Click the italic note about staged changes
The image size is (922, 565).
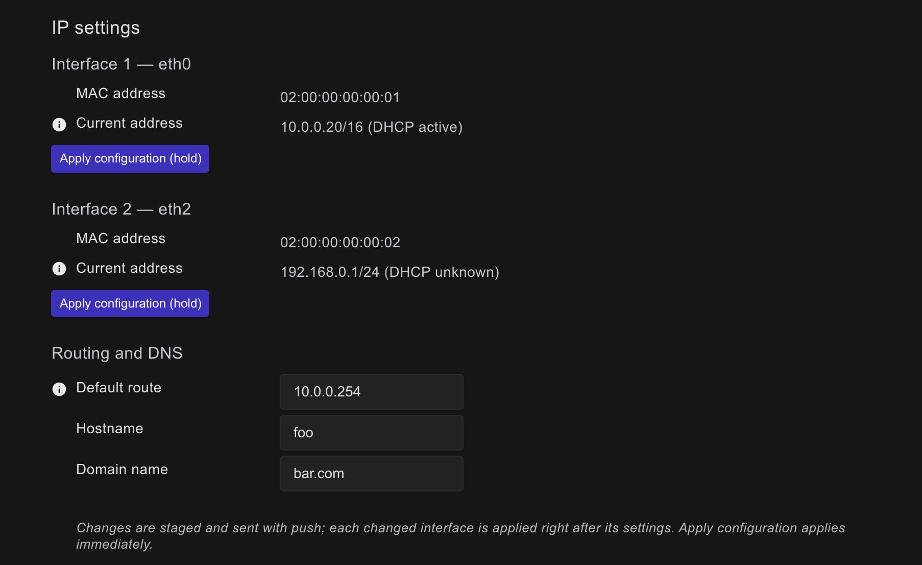(x=460, y=536)
